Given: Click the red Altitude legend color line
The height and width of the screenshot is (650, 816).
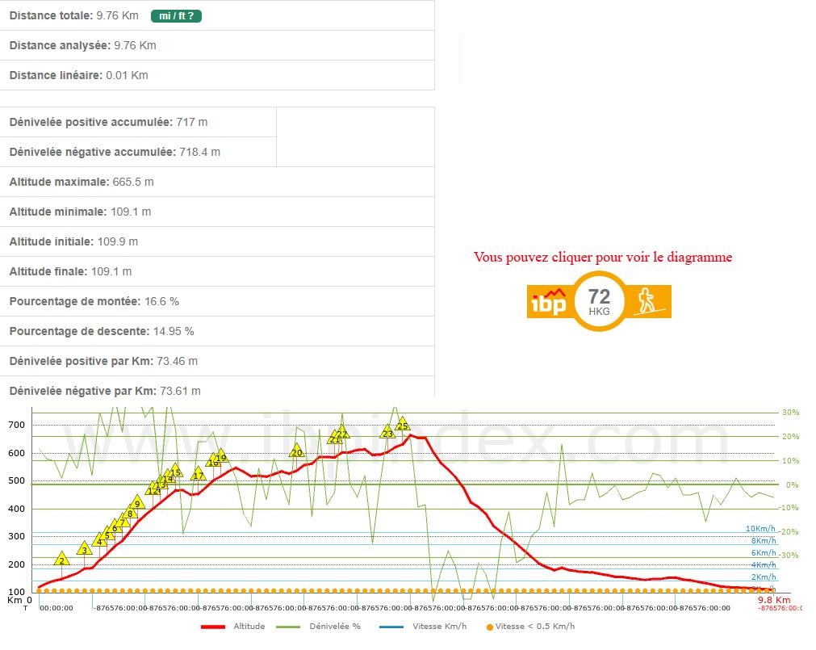Looking at the screenshot, I should [x=212, y=627].
